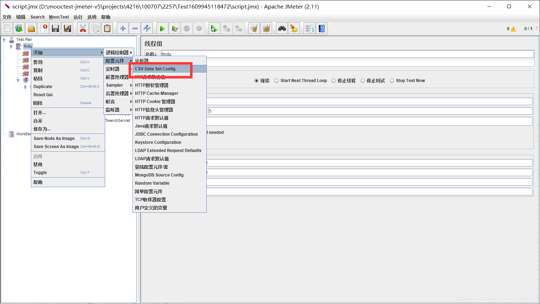Expand the 定时器 submenu
This screenshot has height=304, width=540.
119,69
